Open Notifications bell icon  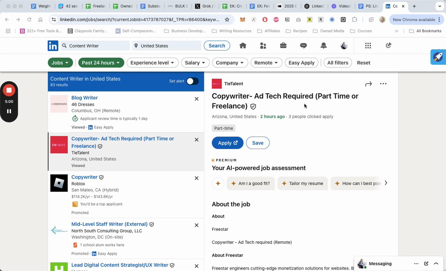pos(323,46)
